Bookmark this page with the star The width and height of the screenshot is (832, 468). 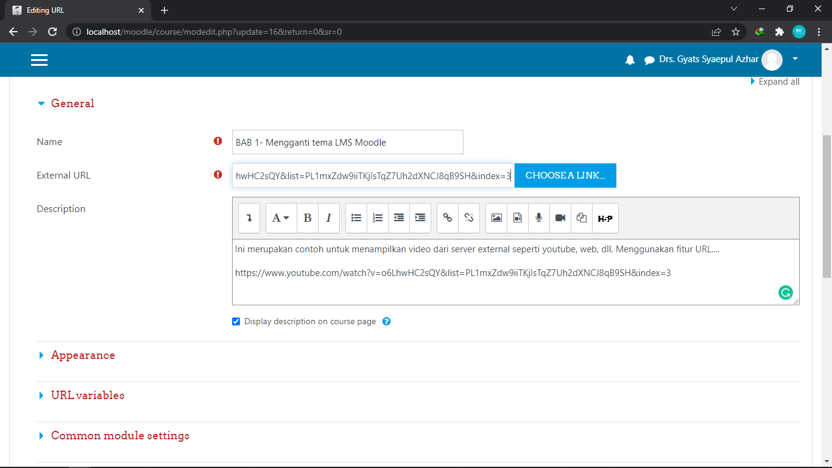[736, 32]
